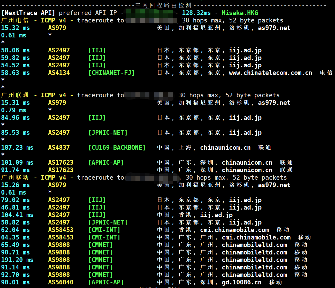The width and height of the screenshot is (335, 288).
Task: Select the 101.09 ms hop latency
Action: (17, 163)
